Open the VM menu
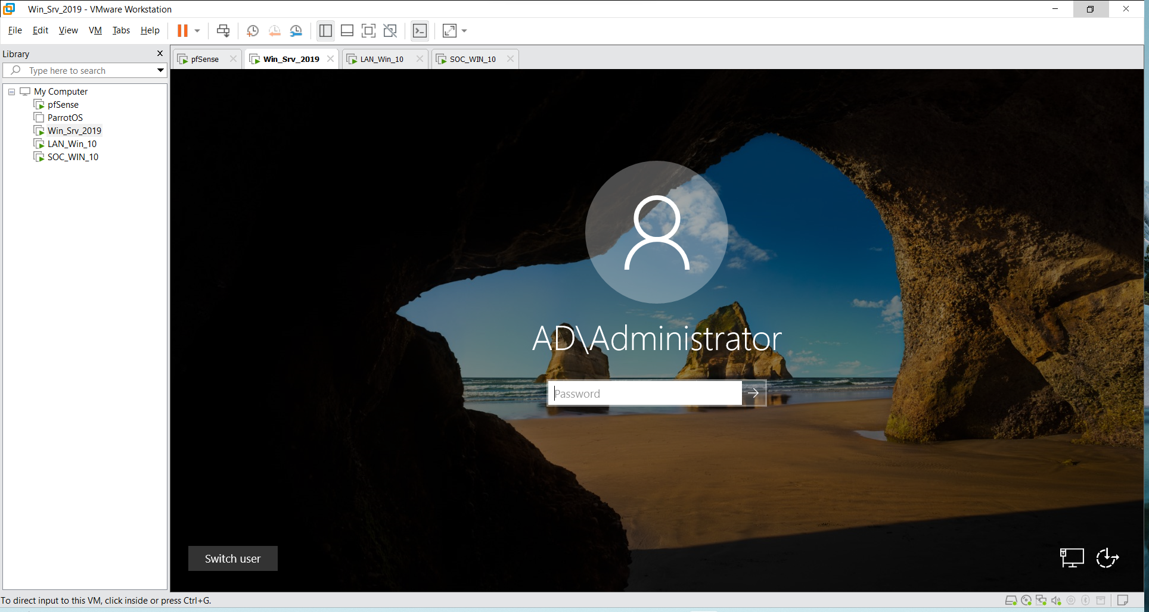The width and height of the screenshot is (1149, 612). pos(95,30)
